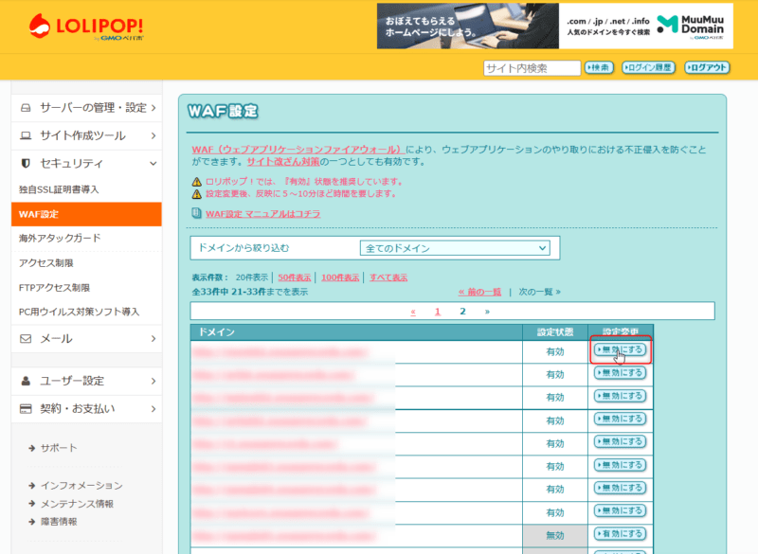Click the ログアウト button
This screenshot has height=554, width=758.
click(x=708, y=67)
